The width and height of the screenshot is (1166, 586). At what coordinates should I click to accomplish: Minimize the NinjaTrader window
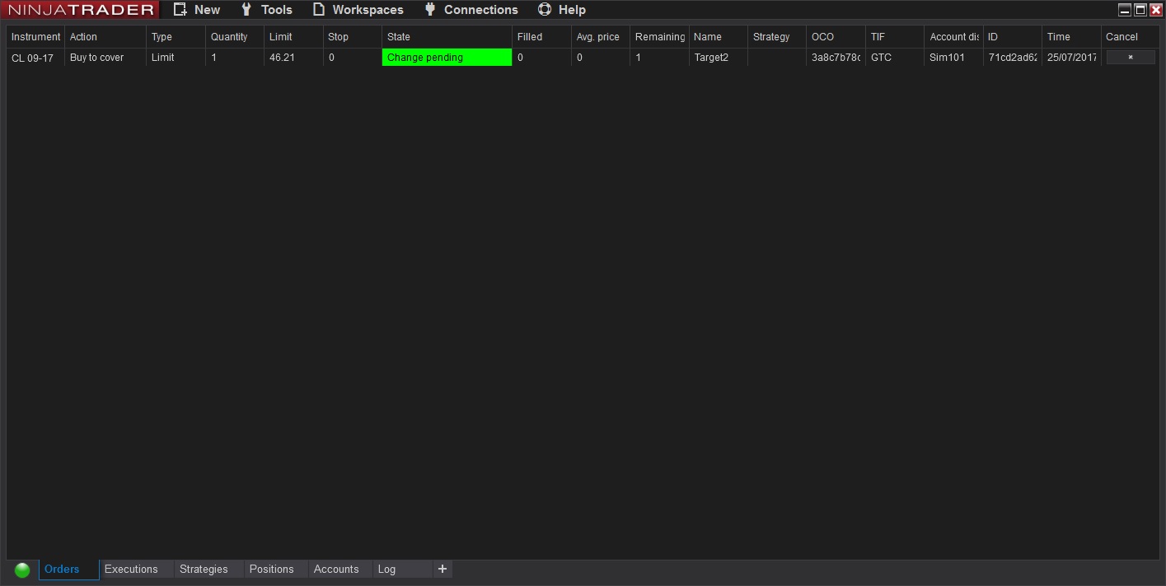click(1125, 10)
